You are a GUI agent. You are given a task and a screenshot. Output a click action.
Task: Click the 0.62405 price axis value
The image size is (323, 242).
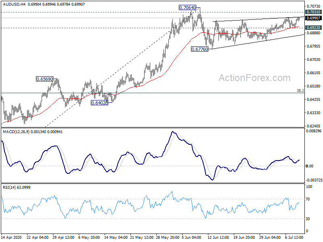click(x=313, y=126)
